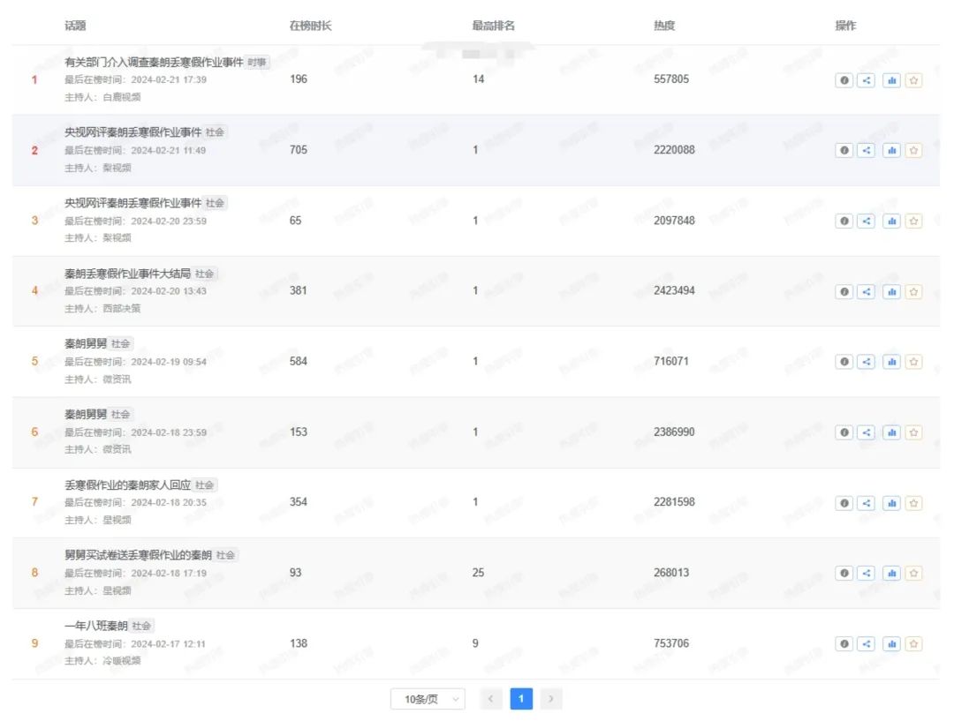Click share icon for the rank 6 row

(x=867, y=432)
